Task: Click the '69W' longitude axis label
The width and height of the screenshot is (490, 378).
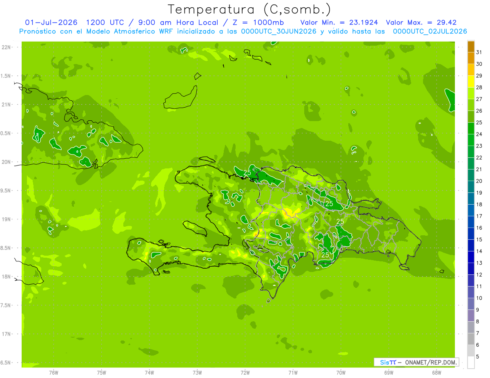Action: click(x=389, y=373)
